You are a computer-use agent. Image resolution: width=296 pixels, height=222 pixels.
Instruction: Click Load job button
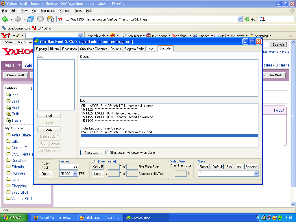click(x=49, y=129)
